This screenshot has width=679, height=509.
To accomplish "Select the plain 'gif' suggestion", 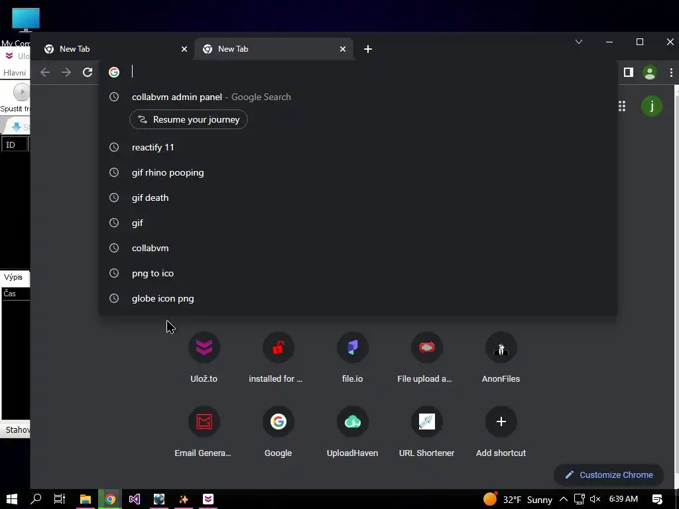I will pos(357,223).
